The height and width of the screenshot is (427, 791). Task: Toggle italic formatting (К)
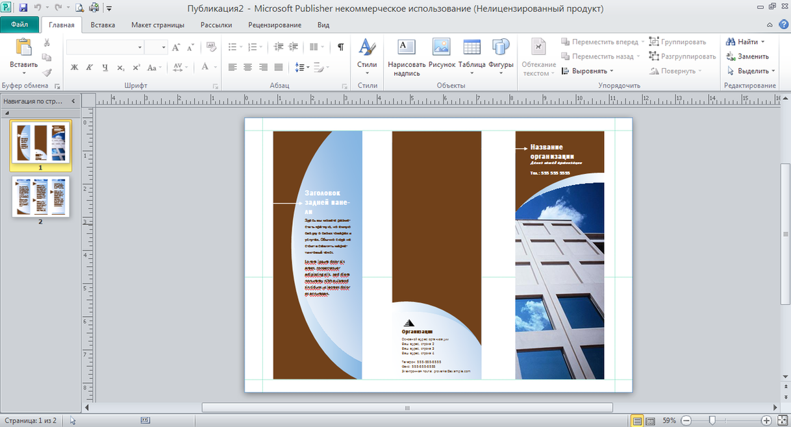tap(89, 67)
